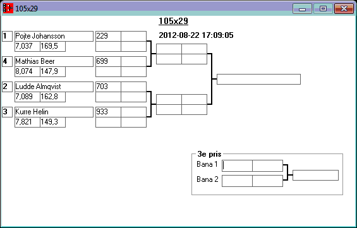Select the Pojte Johansson name field
Viewport: 357px width, 228px height.
(54, 37)
